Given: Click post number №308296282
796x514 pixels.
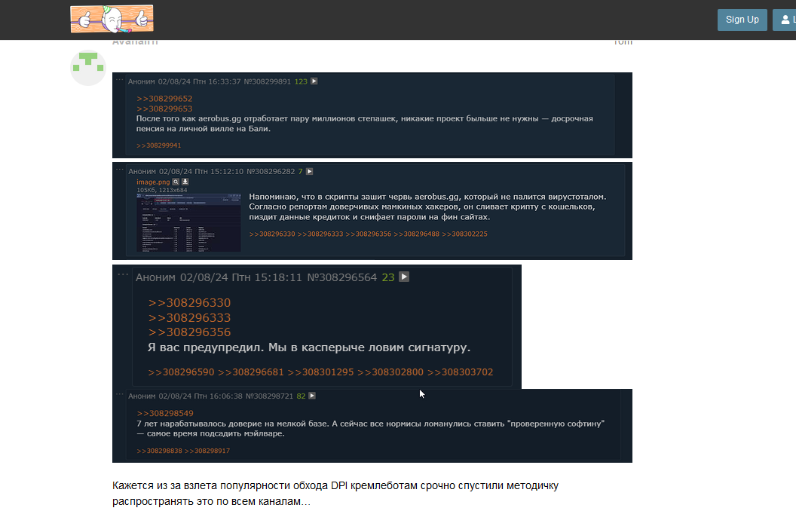Looking at the screenshot, I should [x=271, y=172].
